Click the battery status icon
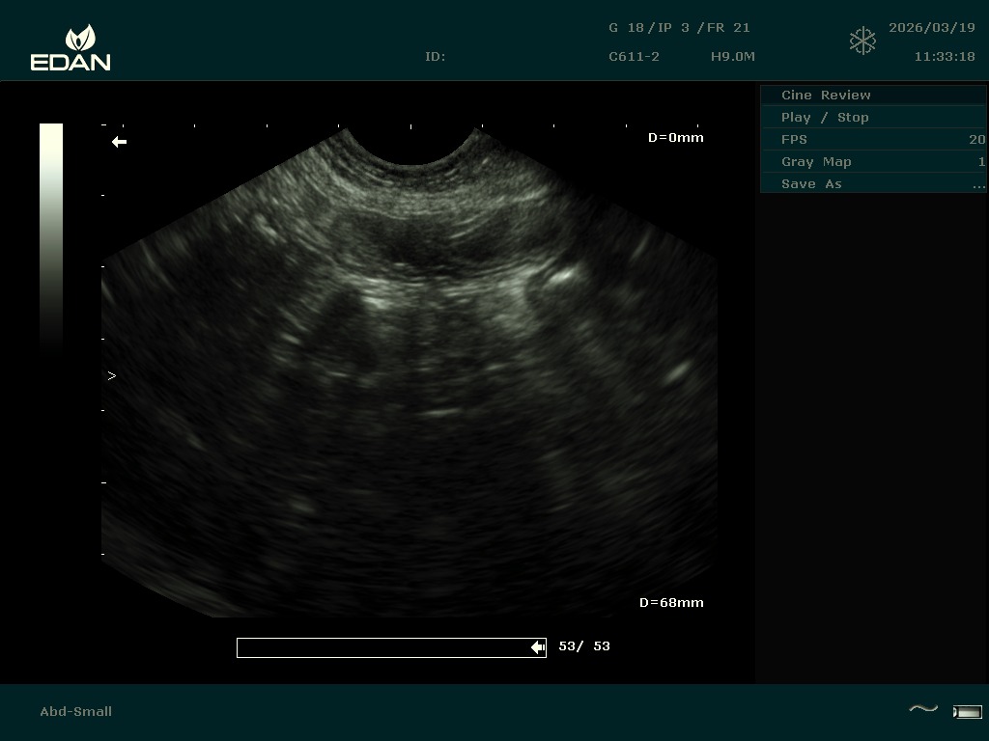This screenshot has height=741, width=989. click(967, 712)
